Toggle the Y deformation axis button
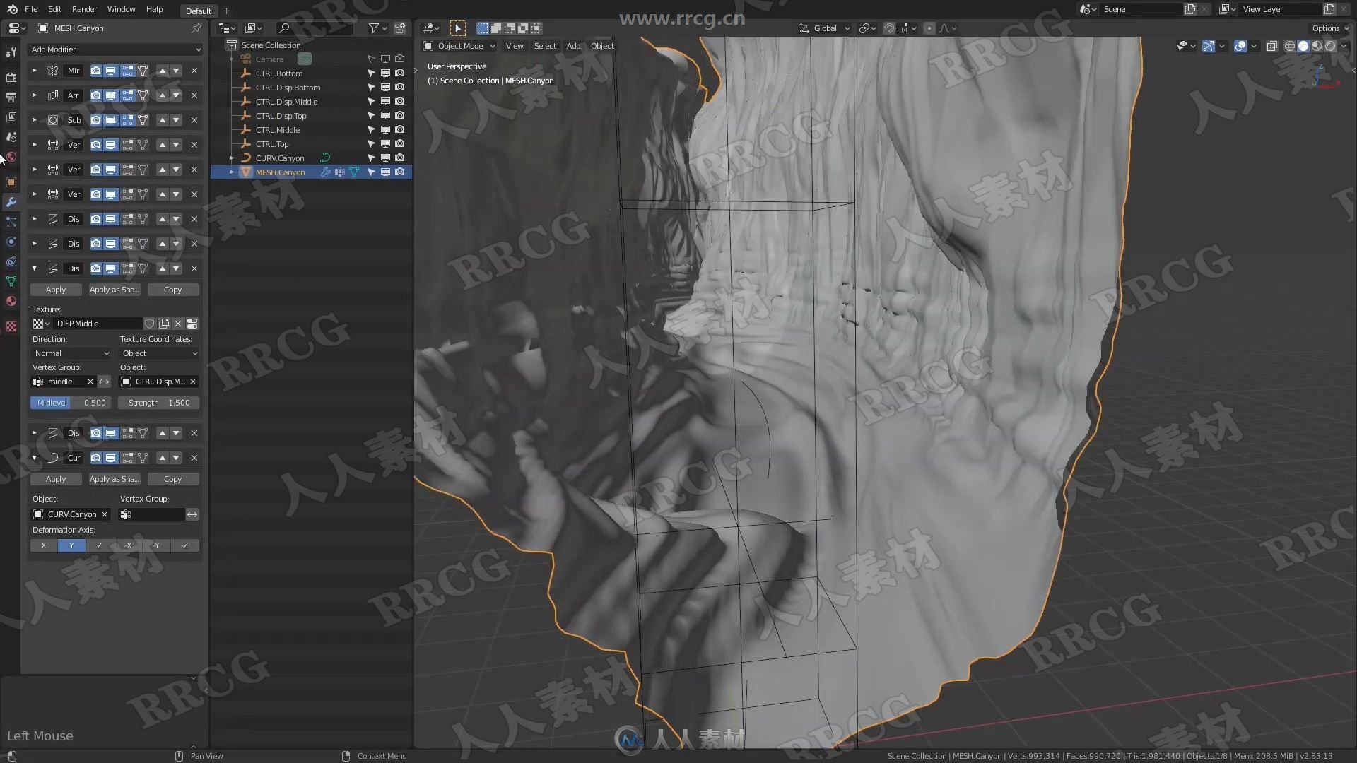 [71, 545]
